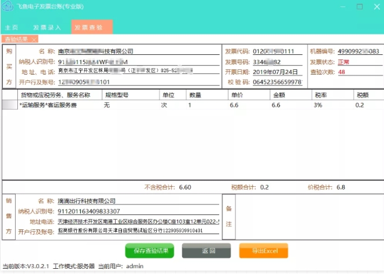Click the 规格型号 column header

tap(131, 95)
